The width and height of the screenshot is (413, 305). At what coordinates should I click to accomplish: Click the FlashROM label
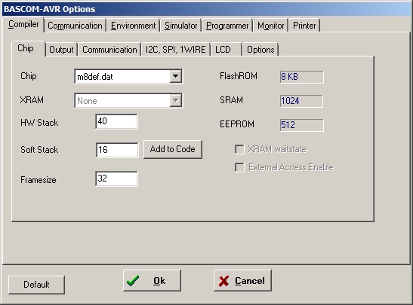pos(239,76)
